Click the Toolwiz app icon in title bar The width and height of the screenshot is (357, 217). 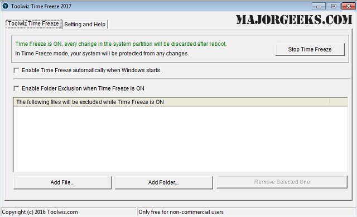tap(5, 6)
